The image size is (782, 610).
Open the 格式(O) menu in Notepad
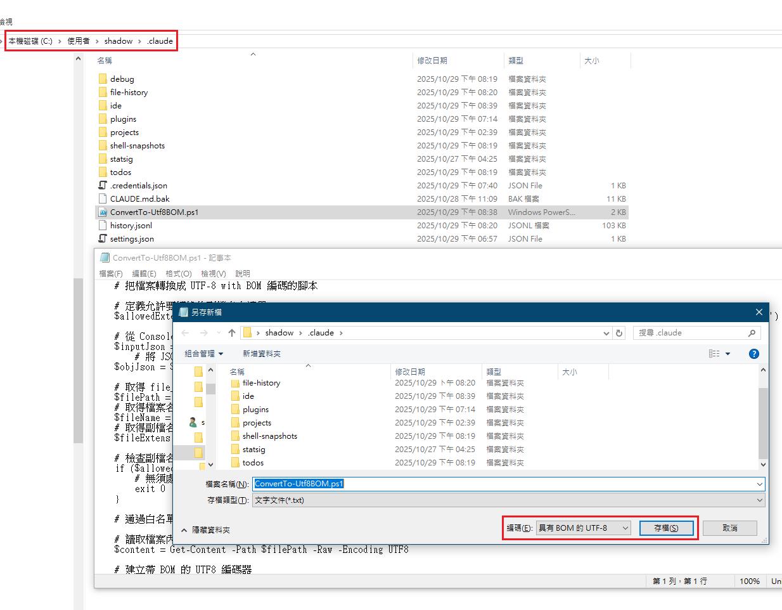click(178, 273)
